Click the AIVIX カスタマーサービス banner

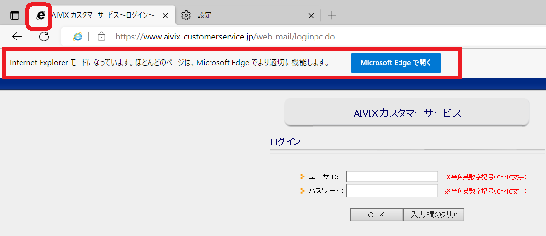click(x=407, y=112)
